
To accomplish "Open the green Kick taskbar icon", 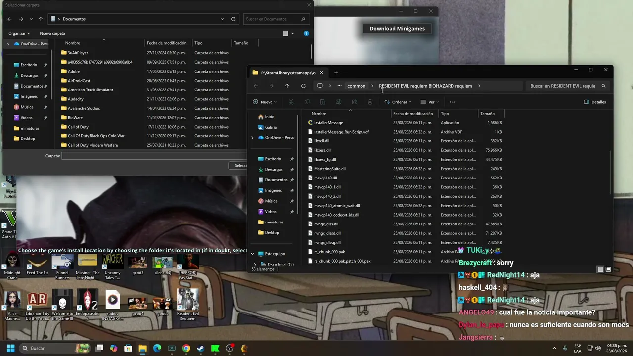I will point(215,348).
